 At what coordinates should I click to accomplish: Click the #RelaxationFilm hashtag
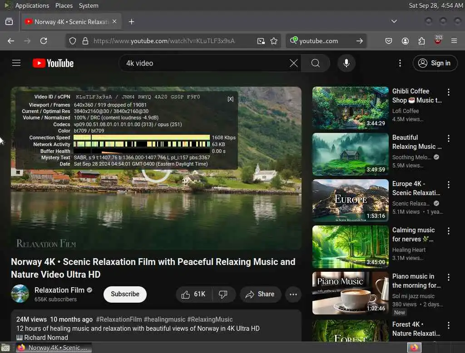pyautogui.click(x=119, y=319)
